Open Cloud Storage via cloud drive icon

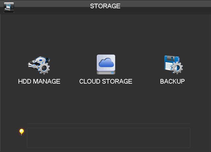(x=106, y=64)
